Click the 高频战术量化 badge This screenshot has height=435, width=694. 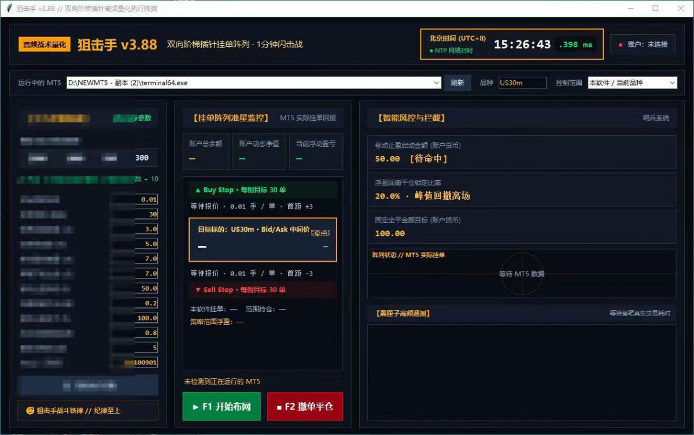point(45,44)
